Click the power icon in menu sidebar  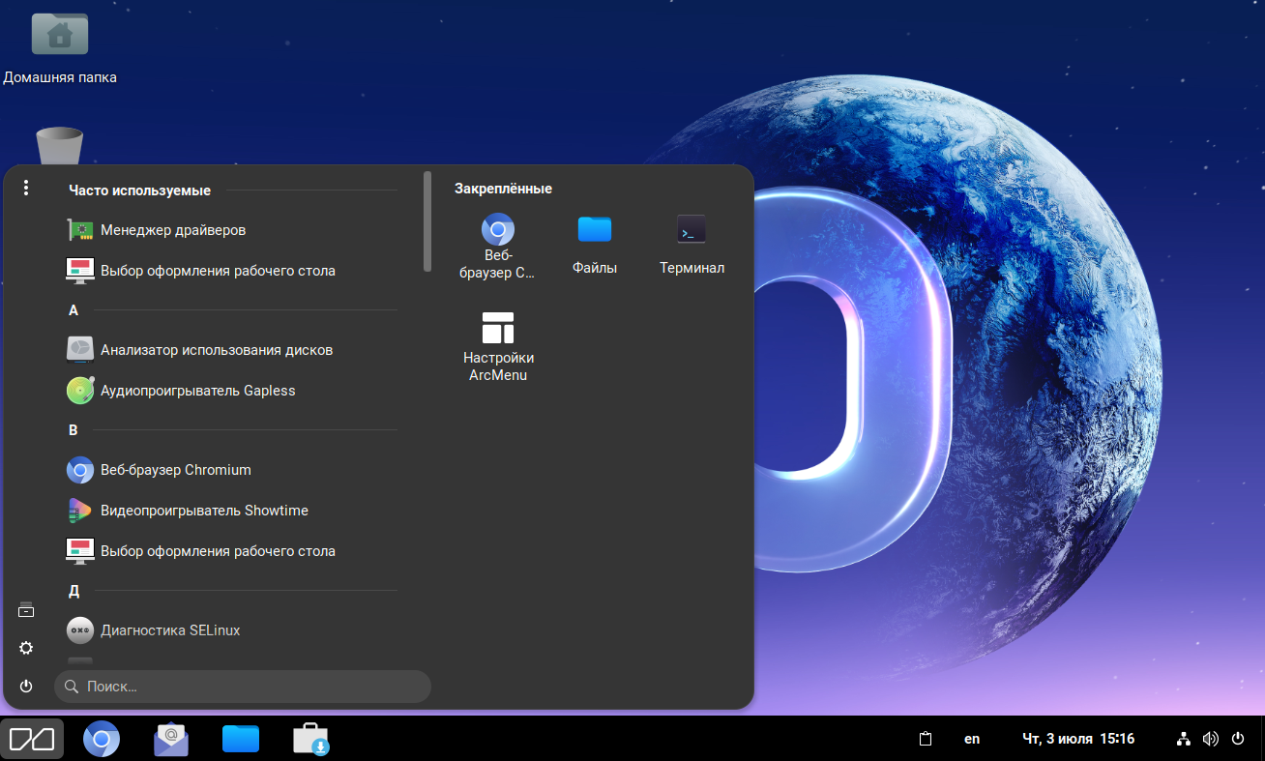26,686
